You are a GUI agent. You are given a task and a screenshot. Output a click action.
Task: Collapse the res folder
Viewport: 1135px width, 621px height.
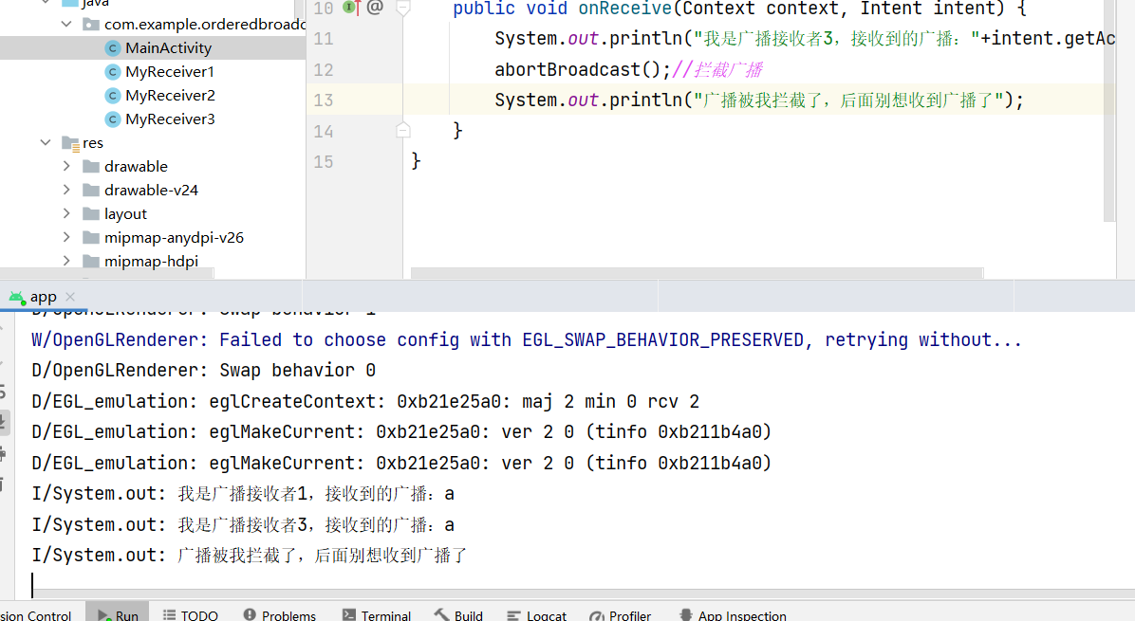46,143
